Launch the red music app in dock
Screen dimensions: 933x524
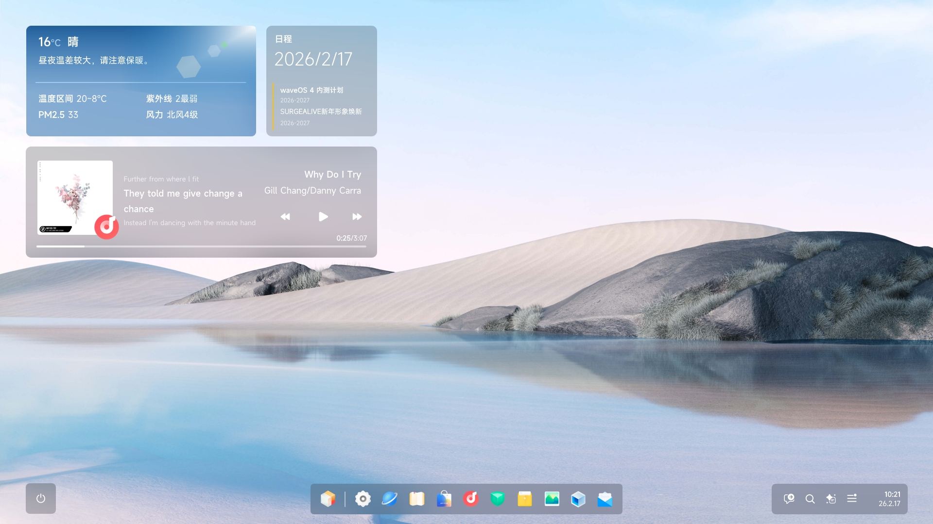471,499
